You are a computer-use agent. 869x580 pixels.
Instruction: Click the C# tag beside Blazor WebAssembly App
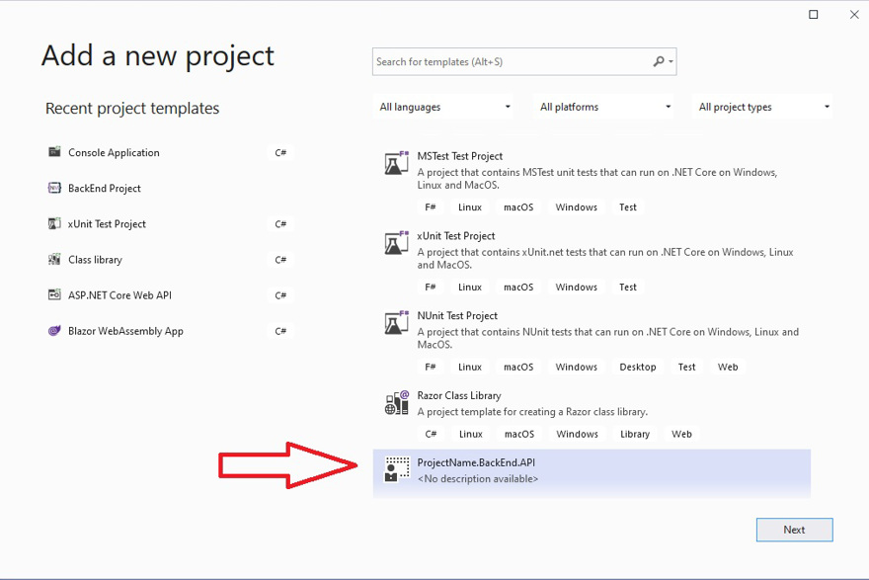coord(280,331)
